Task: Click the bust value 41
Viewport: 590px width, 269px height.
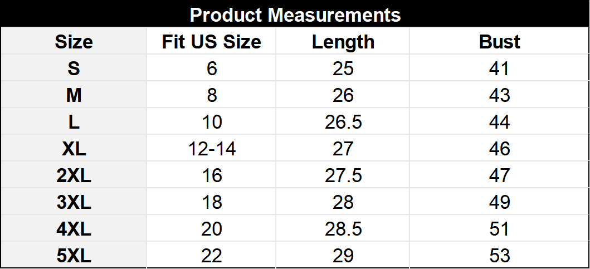Action: (499, 69)
